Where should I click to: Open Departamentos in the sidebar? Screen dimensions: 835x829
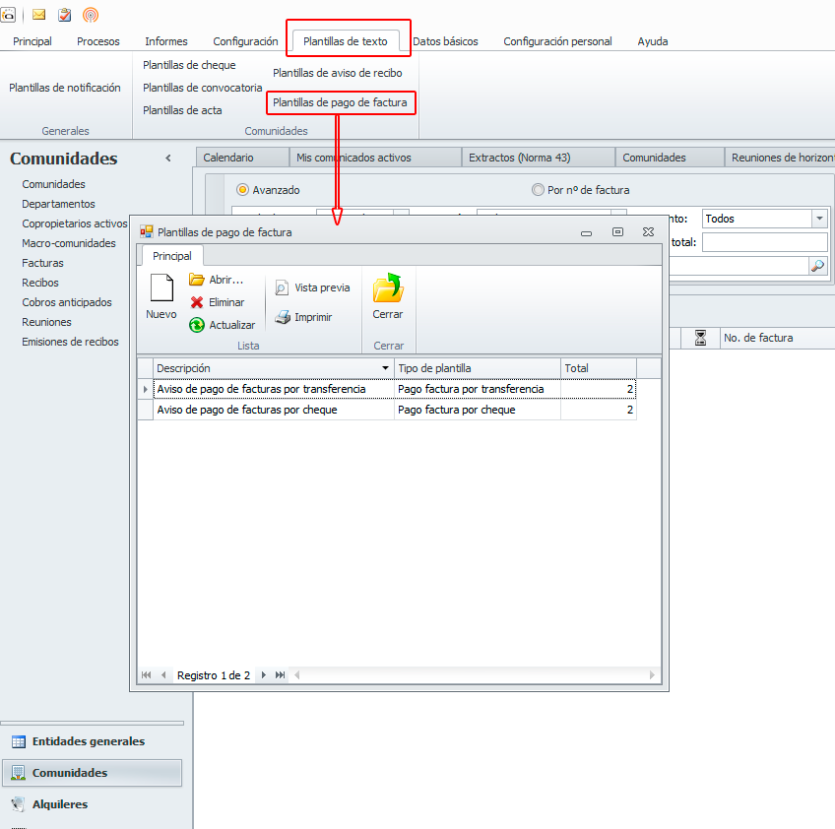click(58, 204)
